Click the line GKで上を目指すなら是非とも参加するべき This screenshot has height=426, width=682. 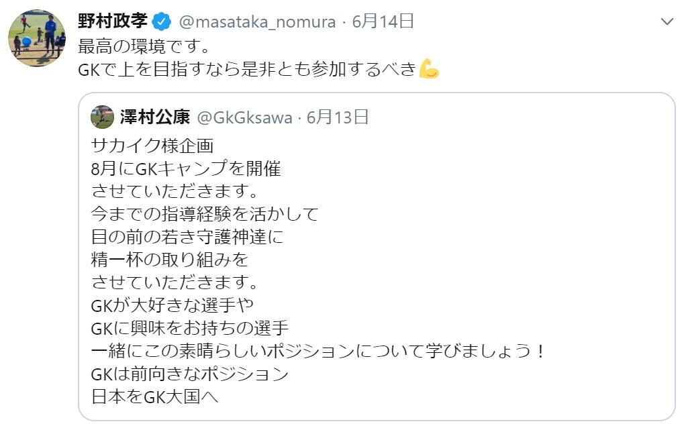coord(247,69)
